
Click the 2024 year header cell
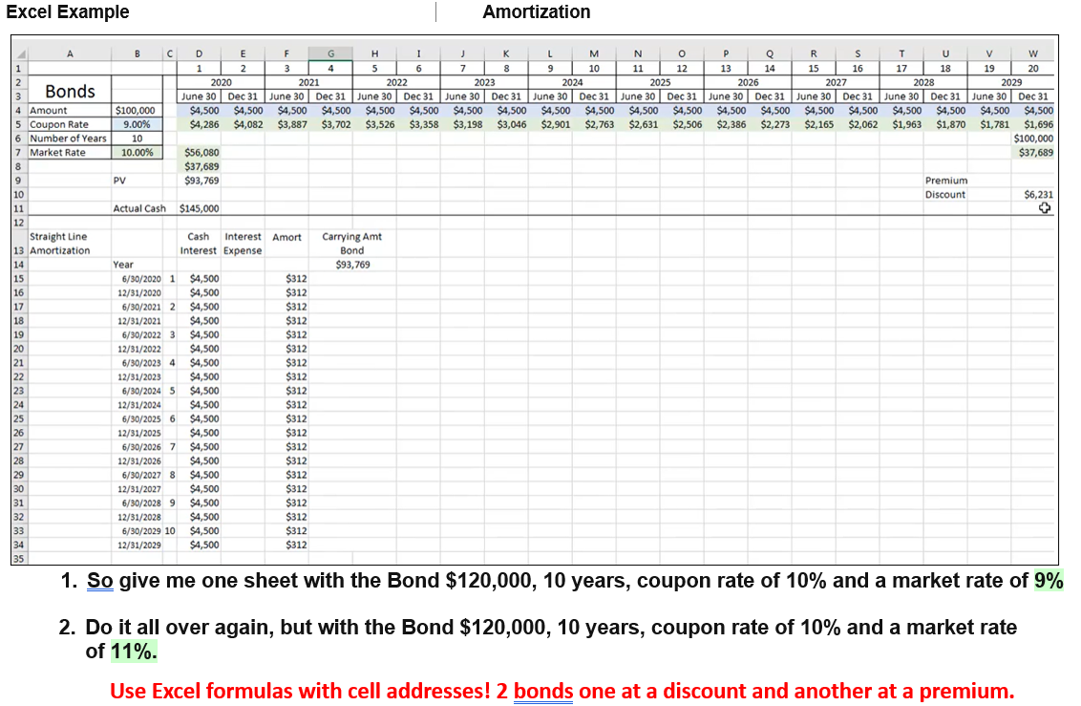[572, 82]
